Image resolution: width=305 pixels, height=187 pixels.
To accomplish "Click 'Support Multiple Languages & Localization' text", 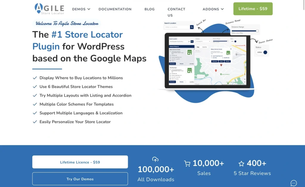I will (x=81, y=113).
